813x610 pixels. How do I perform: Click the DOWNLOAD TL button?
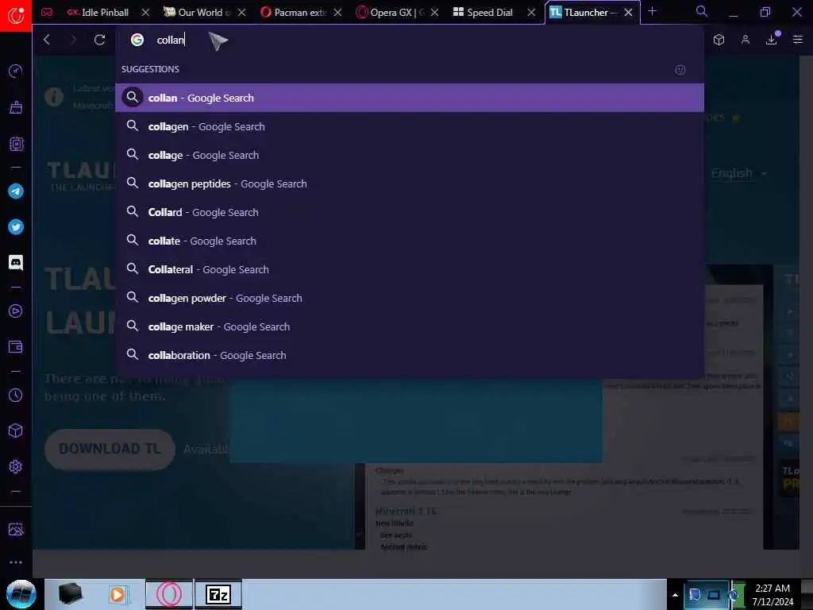point(110,449)
